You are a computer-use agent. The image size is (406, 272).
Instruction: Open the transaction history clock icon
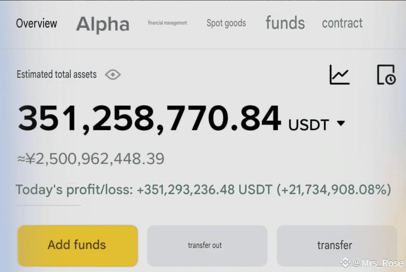tap(386, 75)
